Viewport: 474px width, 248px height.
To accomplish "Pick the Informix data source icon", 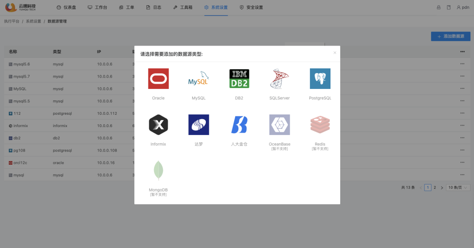I will (x=158, y=124).
